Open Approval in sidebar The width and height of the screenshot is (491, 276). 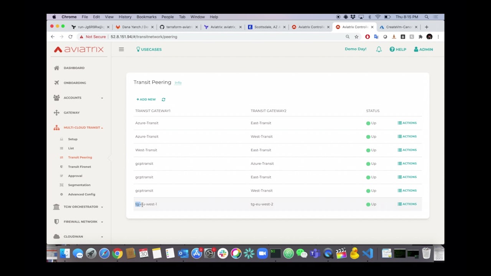point(75,176)
